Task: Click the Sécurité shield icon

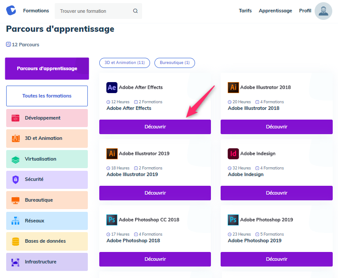Action: [15, 180]
